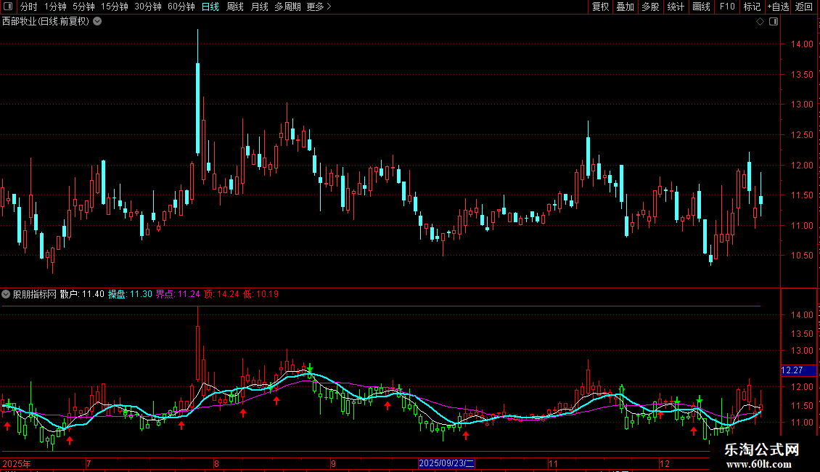Select the 15分钟 period tab
The image size is (820, 472).
tap(115, 7)
